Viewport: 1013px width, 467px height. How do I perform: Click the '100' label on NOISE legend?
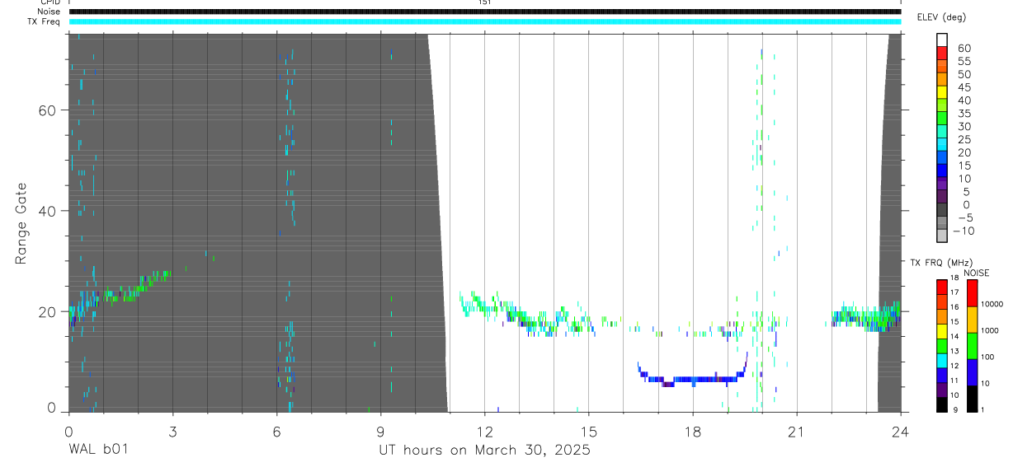click(988, 357)
